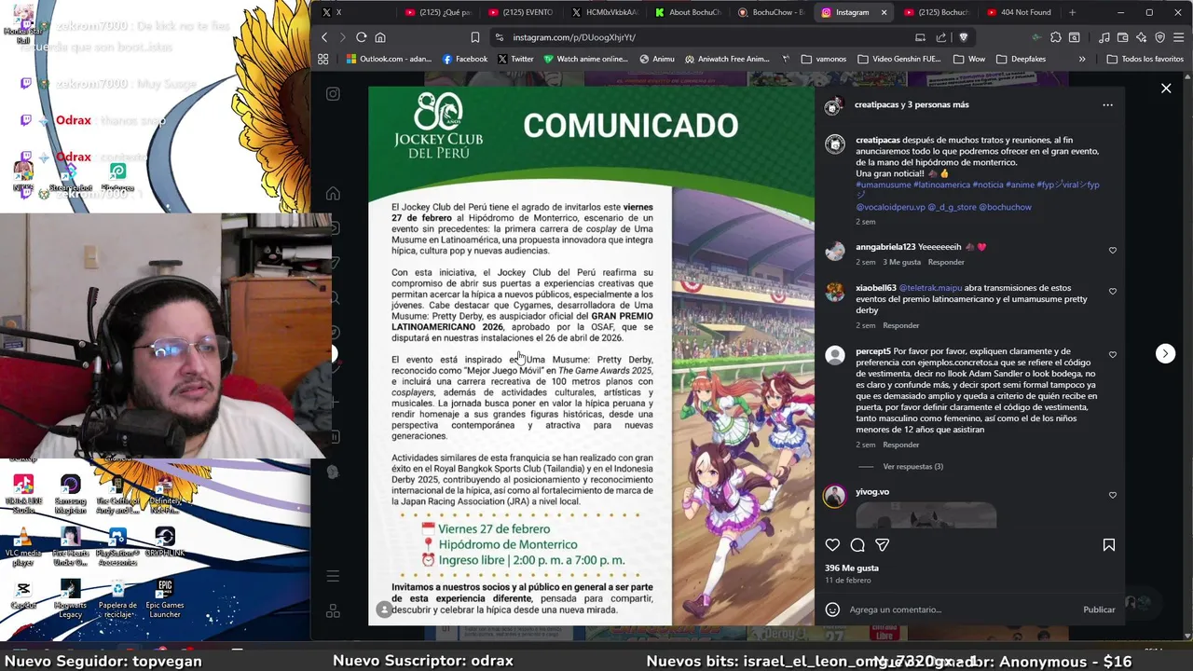The image size is (1193, 671).
Task: Switch to the 'About BochuCh' tab
Action: coord(688,12)
